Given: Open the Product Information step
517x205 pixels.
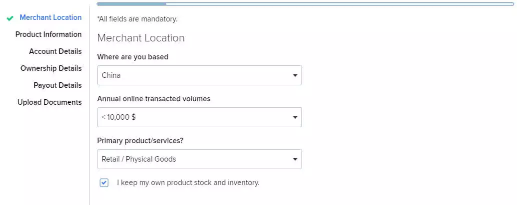Looking at the screenshot, I should pyautogui.click(x=48, y=34).
